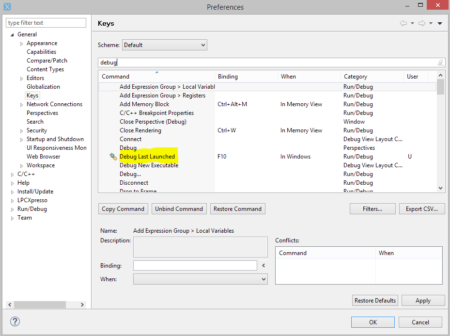The width and height of the screenshot is (450, 336).
Task: Open the Perspectives preference page
Action: point(42,113)
